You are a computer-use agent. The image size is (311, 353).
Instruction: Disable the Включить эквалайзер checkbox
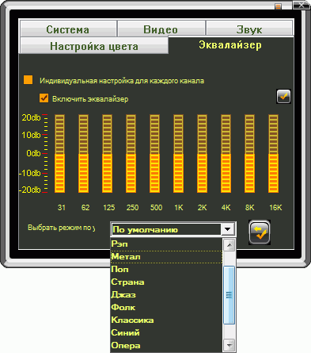point(44,98)
